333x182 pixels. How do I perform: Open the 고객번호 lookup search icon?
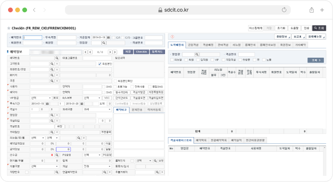click(52, 64)
